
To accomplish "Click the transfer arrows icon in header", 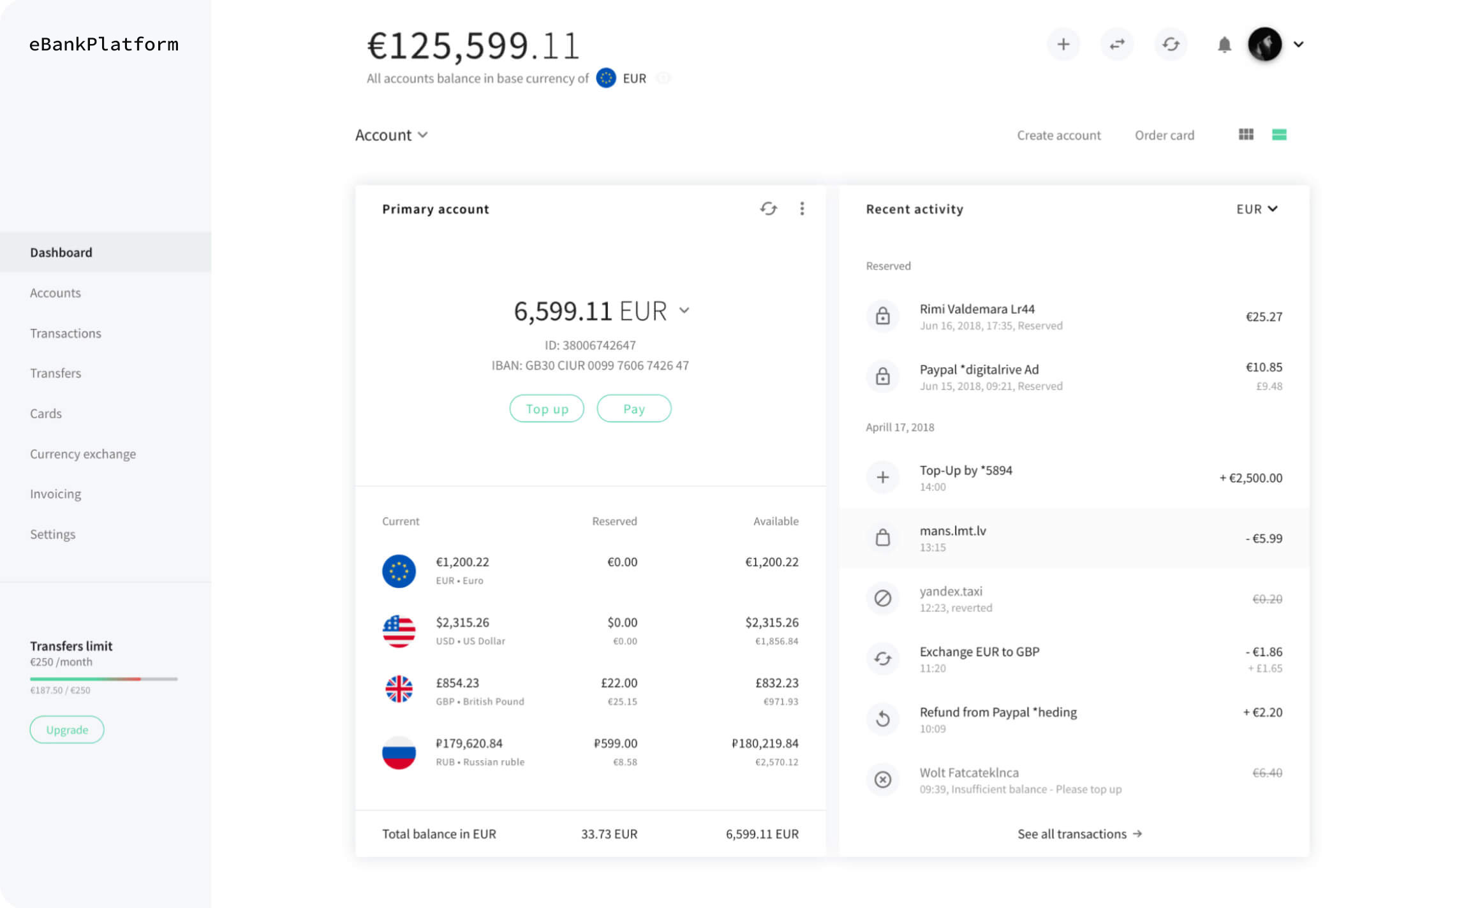I will 1117,45.
